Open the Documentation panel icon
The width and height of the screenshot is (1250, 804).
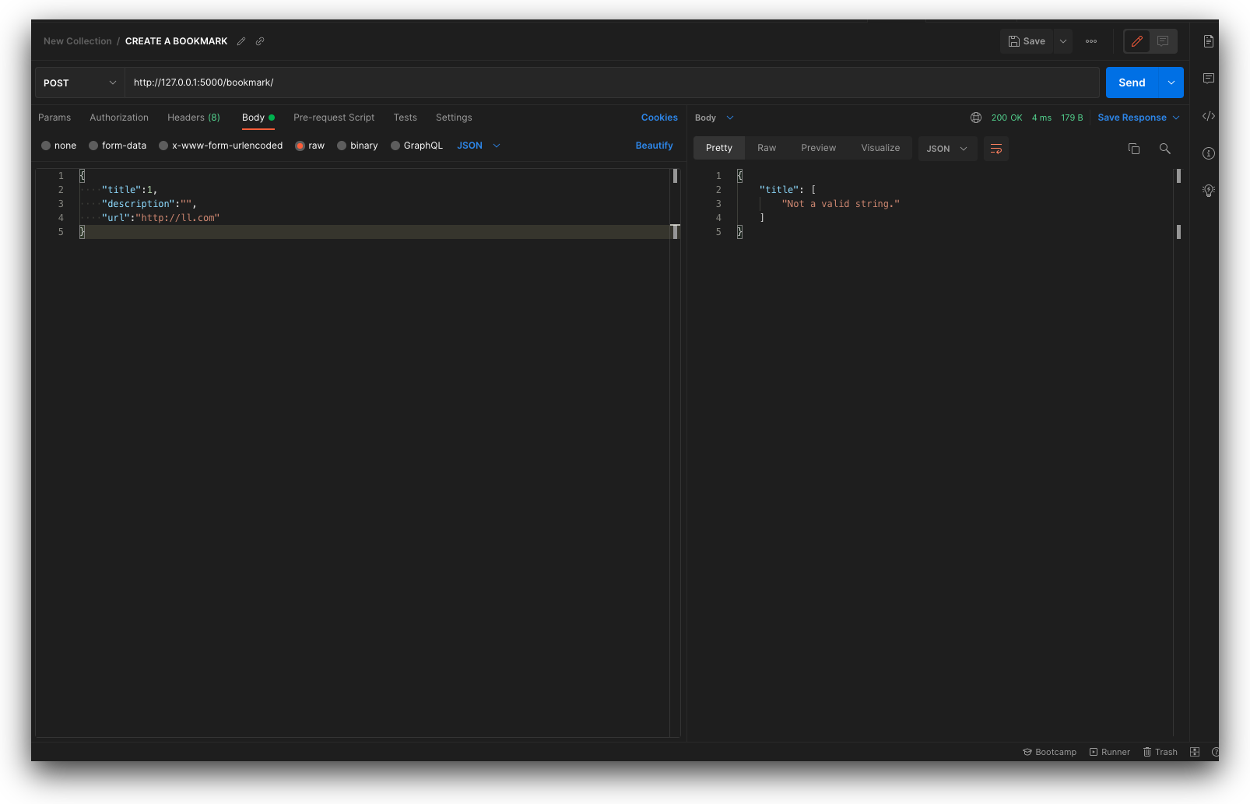coord(1208,40)
